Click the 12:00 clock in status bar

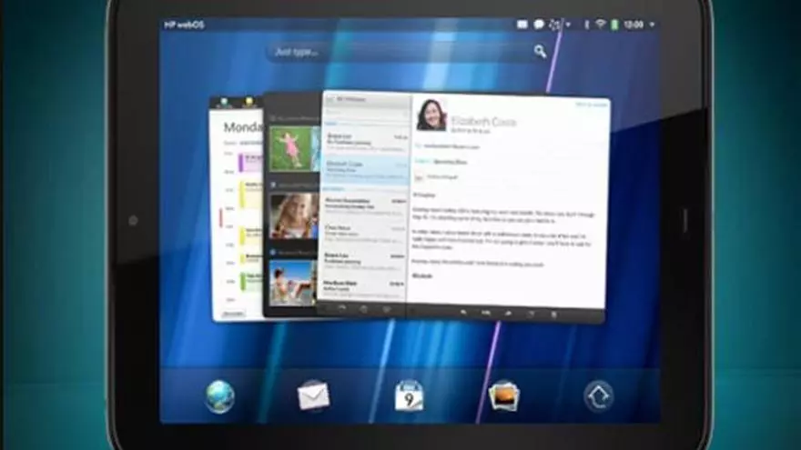[634, 25]
